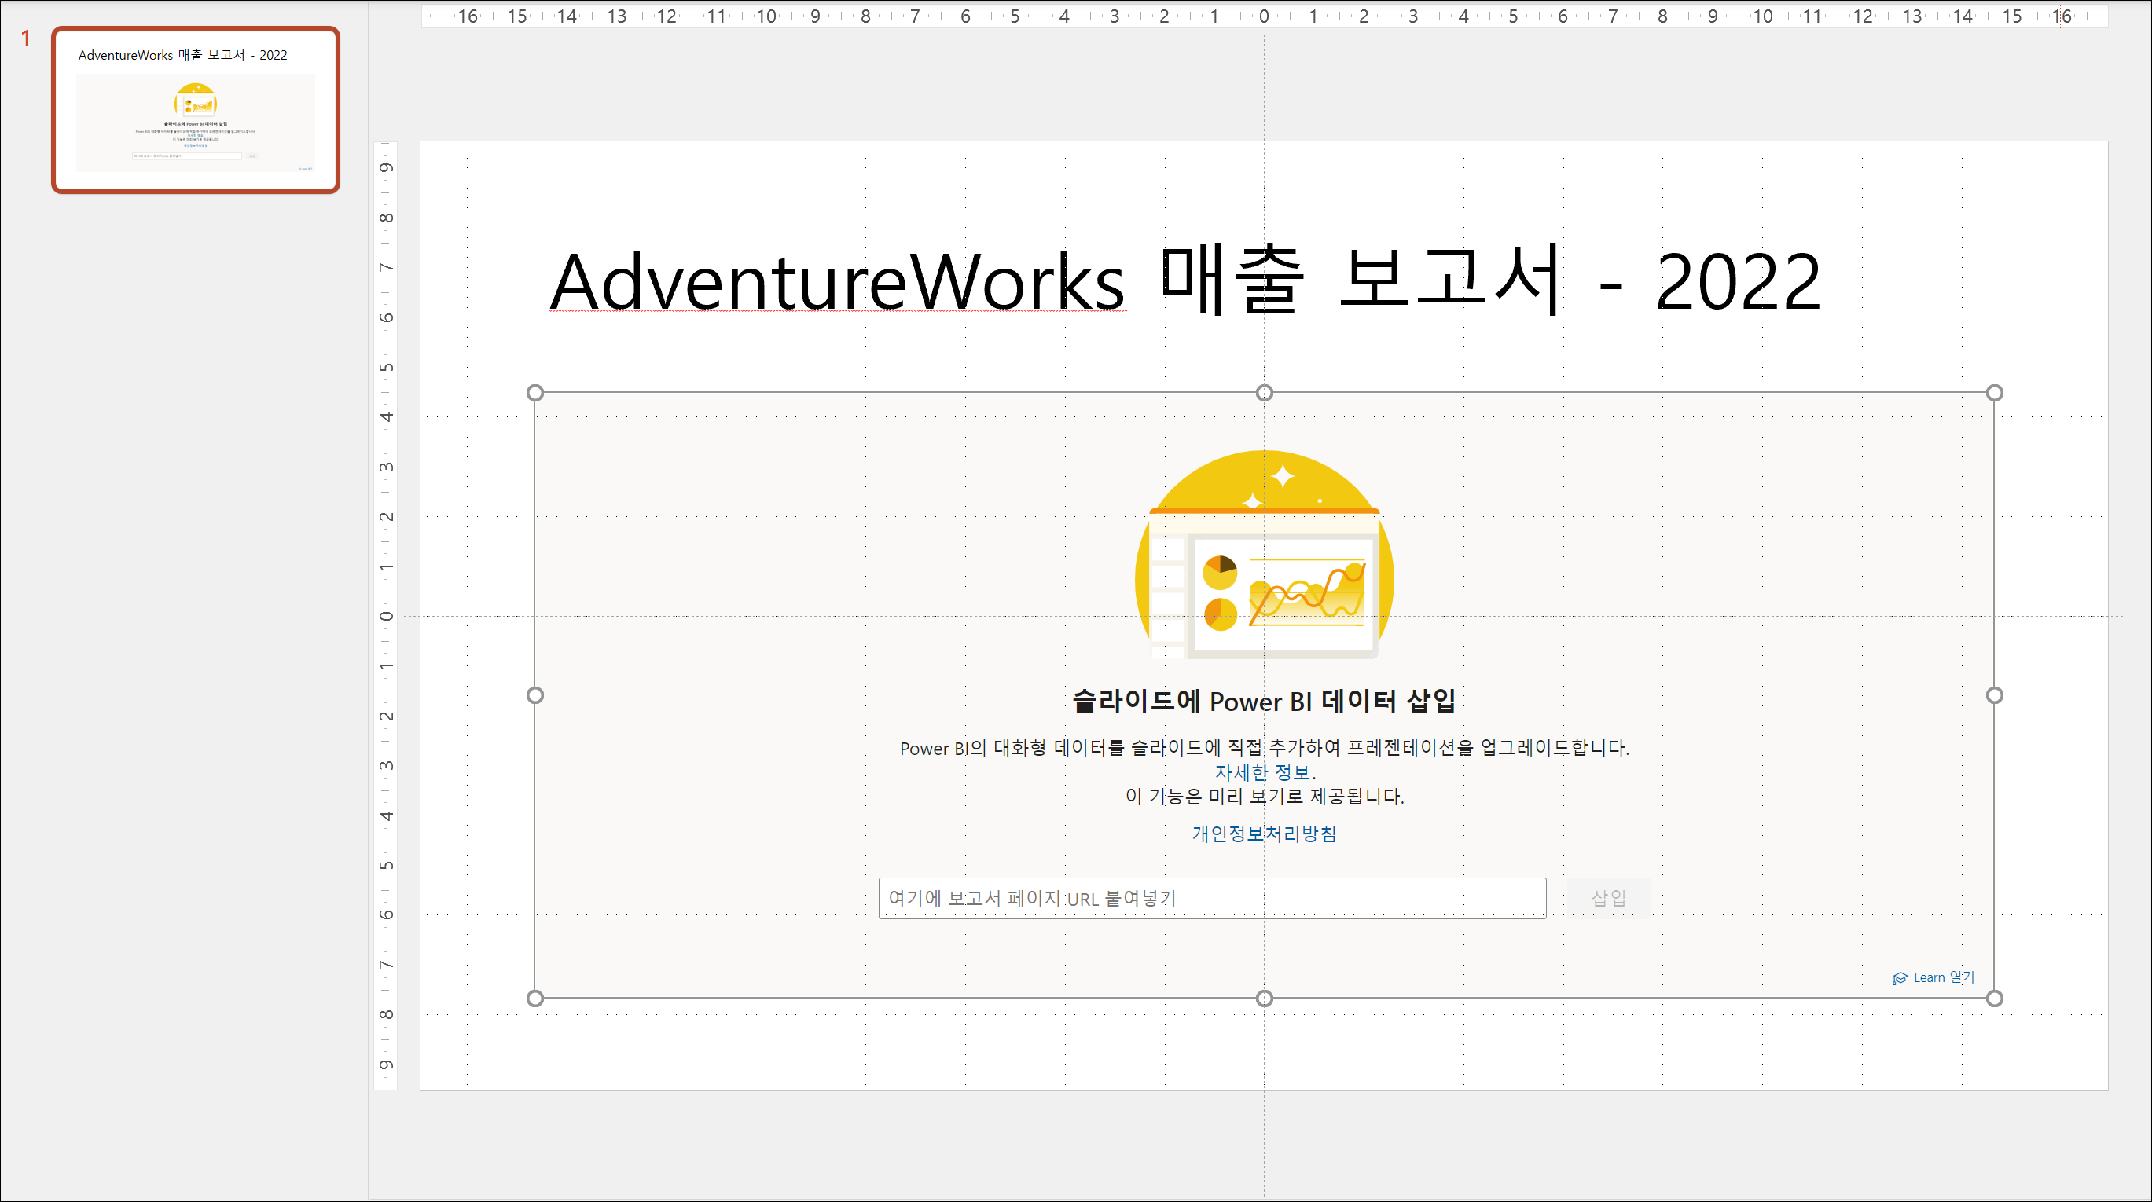The image size is (2152, 1202).
Task: Click the bottom-left resize handle
Action: point(535,999)
